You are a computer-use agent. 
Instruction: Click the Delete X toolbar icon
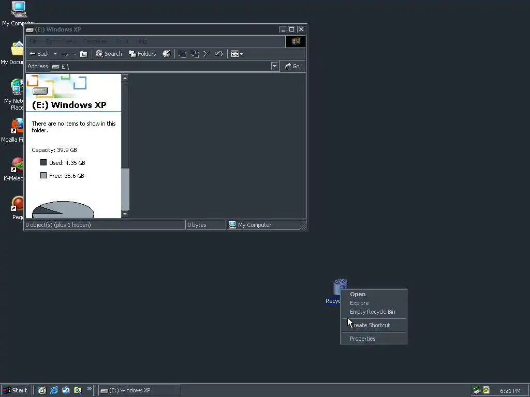pos(207,54)
